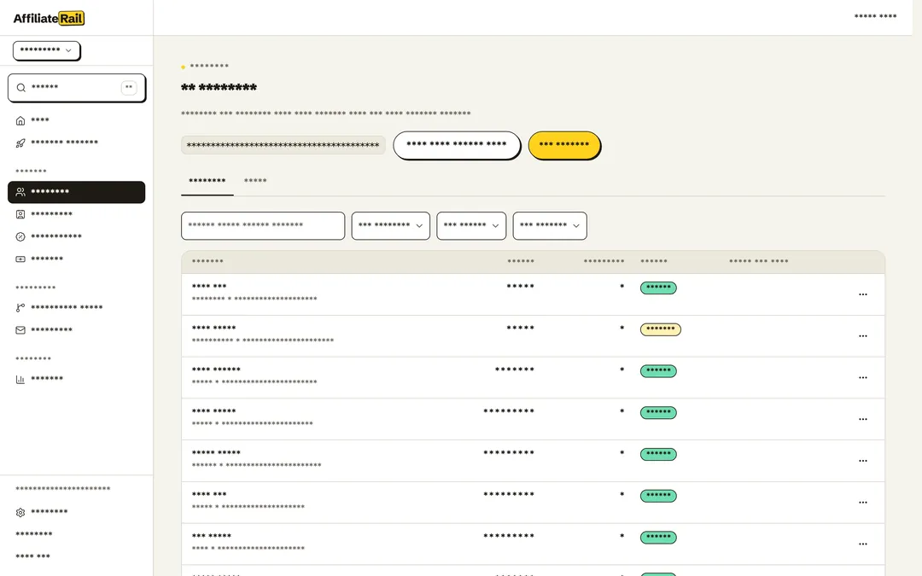Open the workspace switcher dropdown below the logo
The height and width of the screenshot is (576, 922).
point(46,50)
